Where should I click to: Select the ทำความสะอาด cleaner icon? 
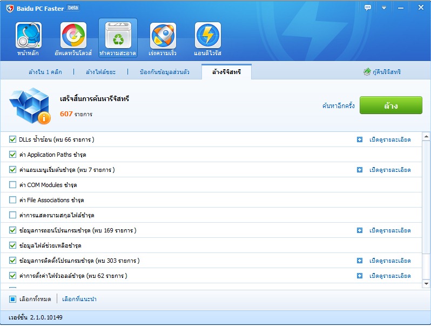click(x=118, y=36)
